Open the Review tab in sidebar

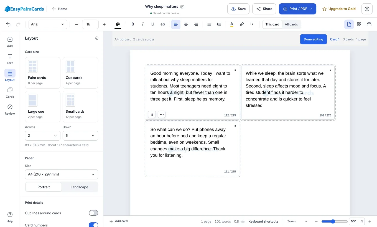coord(10,110)
